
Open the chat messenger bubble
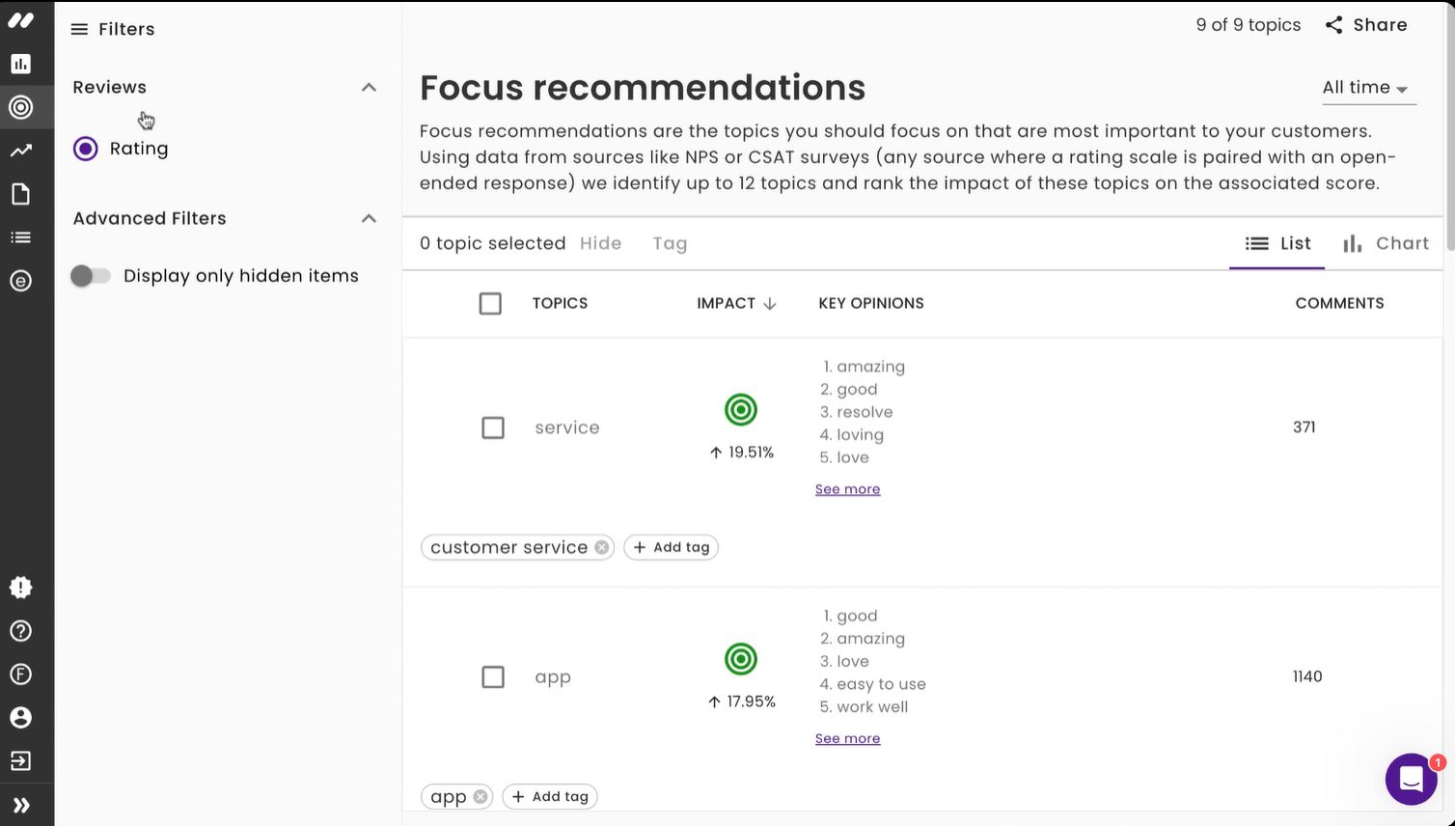(1411, 779)
